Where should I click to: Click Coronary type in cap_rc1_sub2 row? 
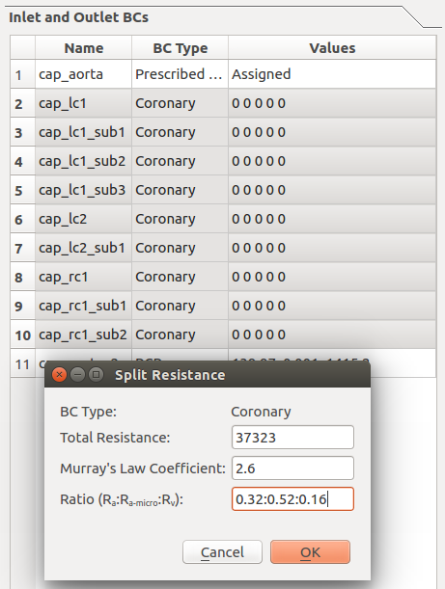tap(181, 335)
